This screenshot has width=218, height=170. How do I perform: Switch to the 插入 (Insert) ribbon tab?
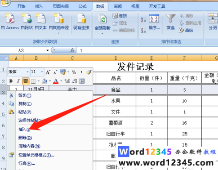coord(39,6)
